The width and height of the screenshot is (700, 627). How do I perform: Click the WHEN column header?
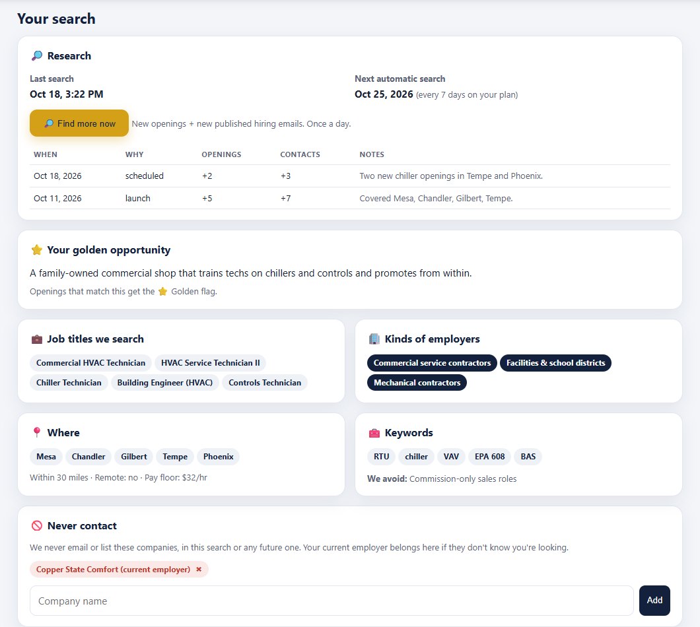coord(46,154)
